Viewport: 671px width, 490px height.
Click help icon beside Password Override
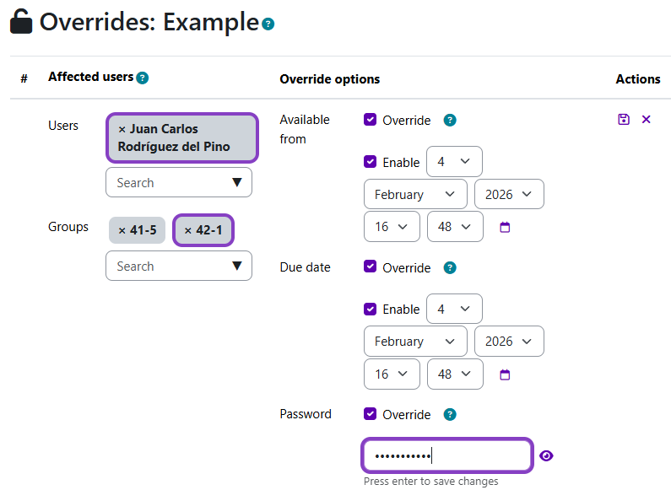[450, 415]
